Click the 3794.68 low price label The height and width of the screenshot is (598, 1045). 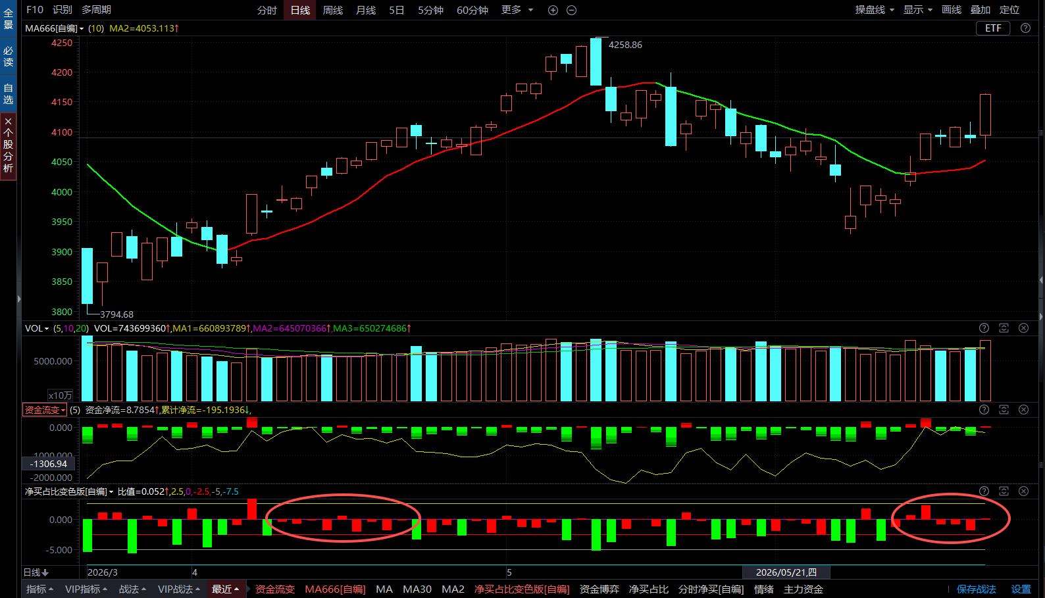[x=116, y=314]
